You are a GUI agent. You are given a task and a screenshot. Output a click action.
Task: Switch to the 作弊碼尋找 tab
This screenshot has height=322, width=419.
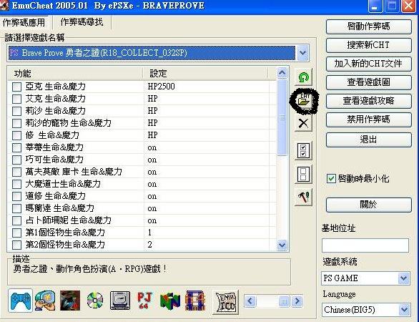(82, 22)
